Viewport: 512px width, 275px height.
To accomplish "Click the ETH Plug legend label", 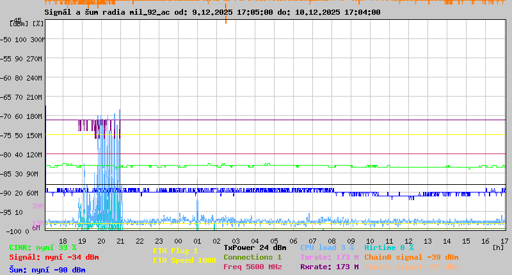I will [x=175, y=251].
